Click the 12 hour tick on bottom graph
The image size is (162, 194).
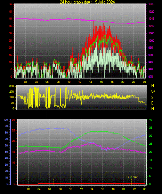[81, 189]
